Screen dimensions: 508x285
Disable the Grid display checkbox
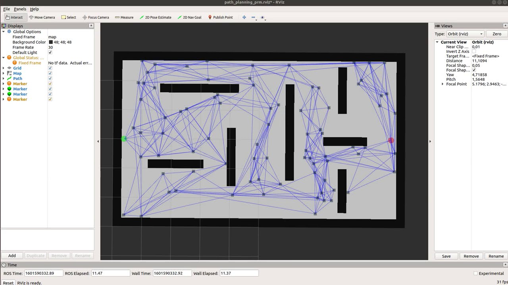[x=50, y=68]
